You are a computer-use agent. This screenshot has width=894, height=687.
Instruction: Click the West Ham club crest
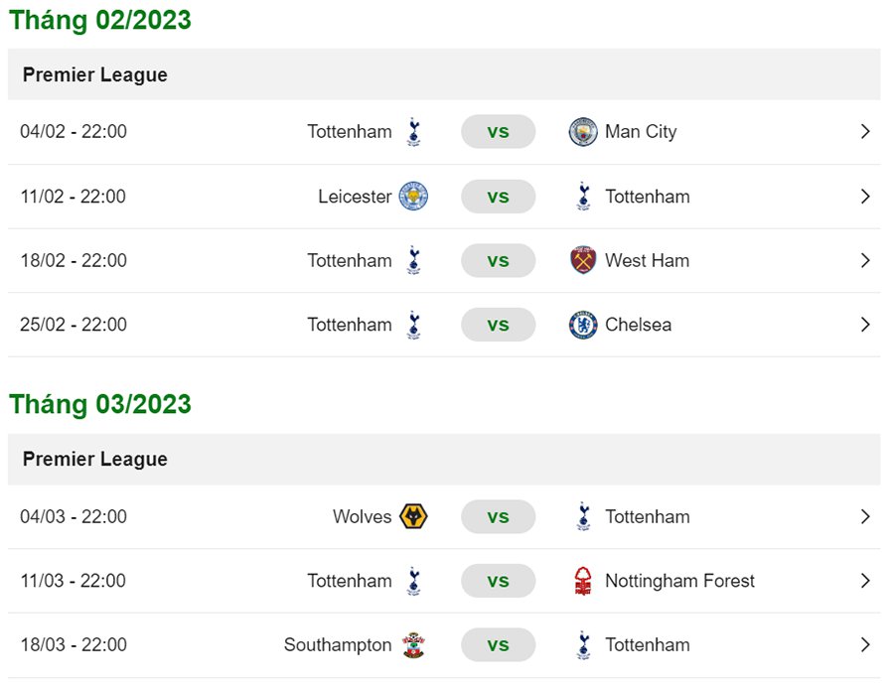(x=583, y=260)
